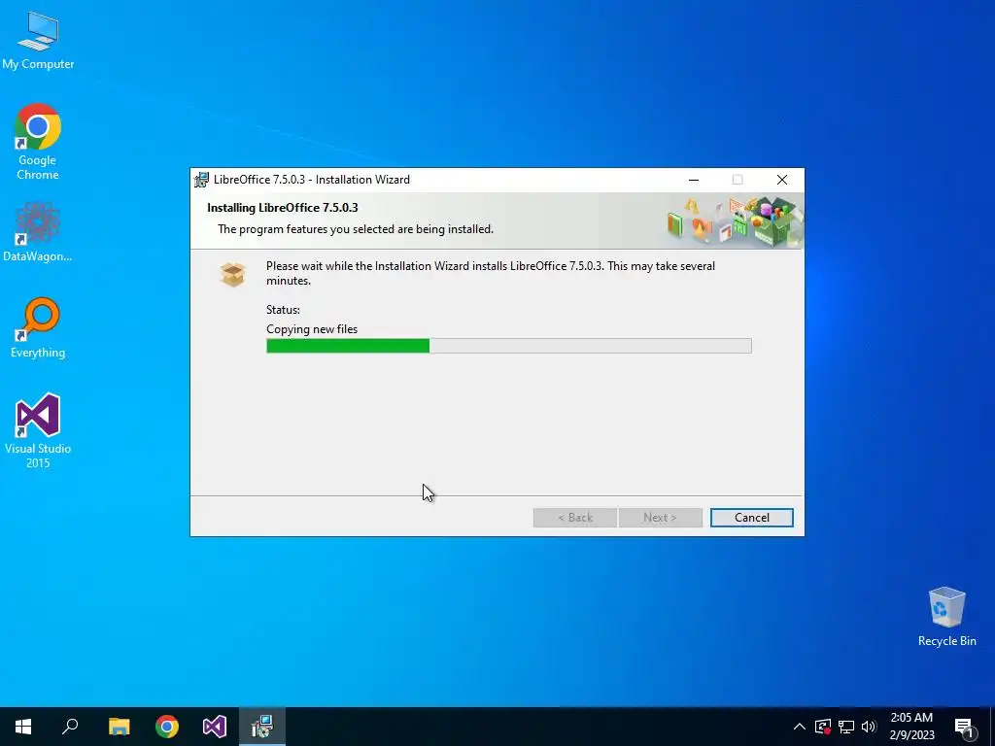Open File Explorer from the taskbar
The width and height of the screenshot is (995, 746).
coord(119,727)
